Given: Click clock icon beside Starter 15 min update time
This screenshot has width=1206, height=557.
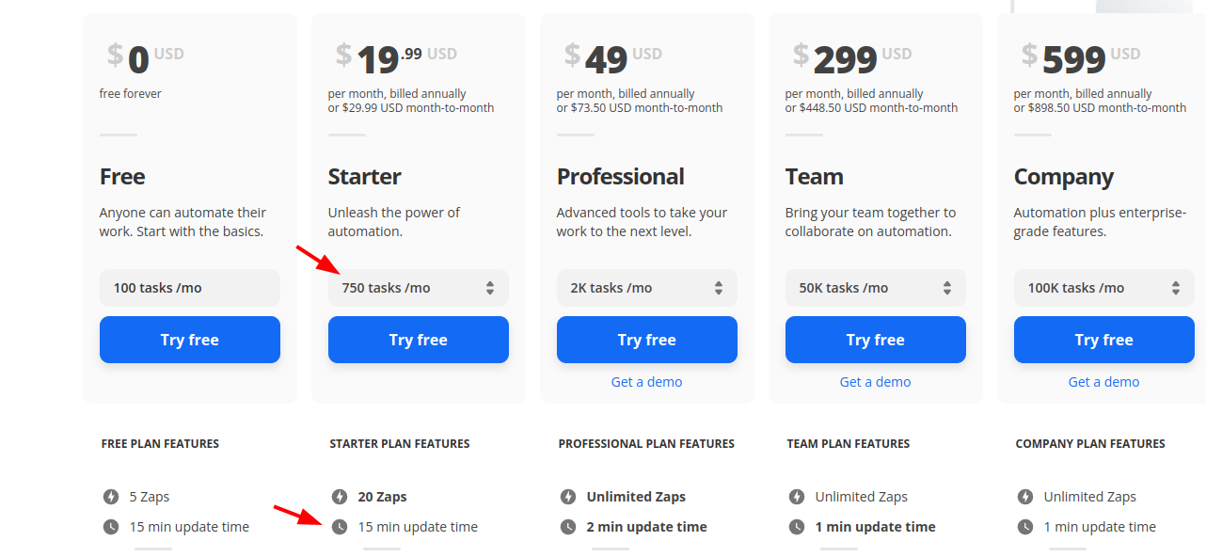Looking at the screenshot, I should coord(340,527).
